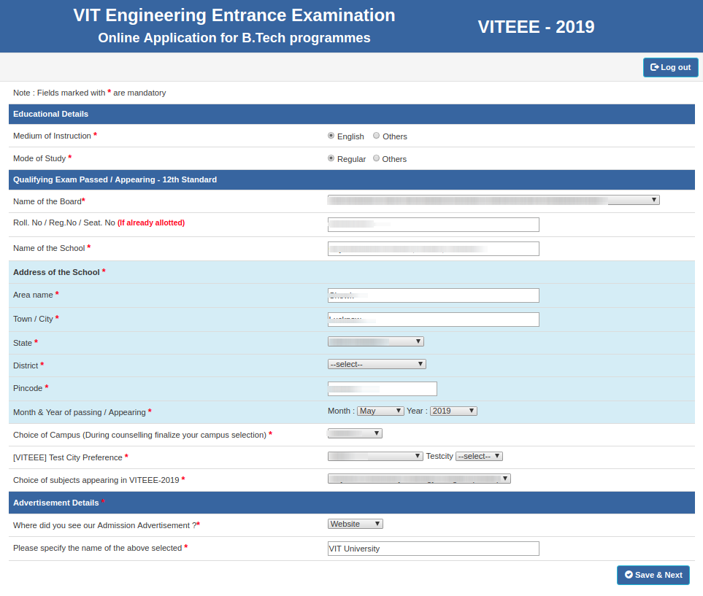
Task: Click the Area name input box
Action: (x=433, y=295)
